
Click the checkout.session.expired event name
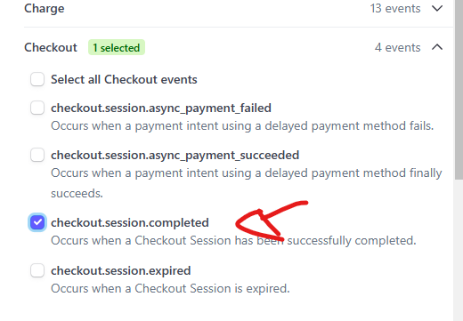pyautogui.click(x=121, y=271)
